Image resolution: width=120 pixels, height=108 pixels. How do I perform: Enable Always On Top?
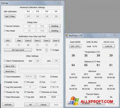pyautogui.click(x=5, y=92)
